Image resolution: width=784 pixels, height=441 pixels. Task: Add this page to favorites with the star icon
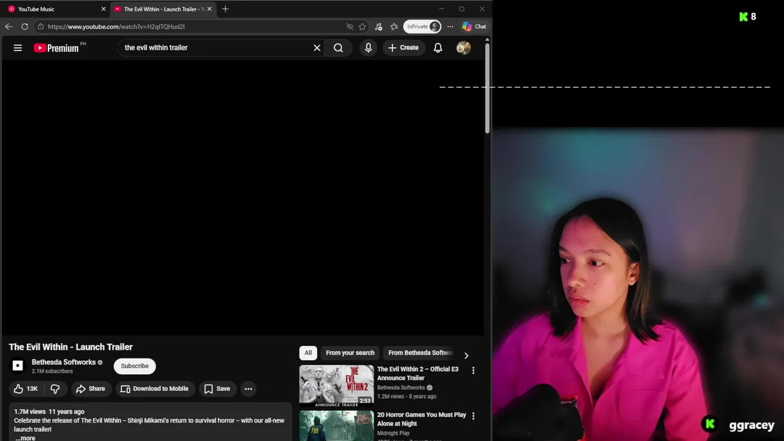click(363, 26)
